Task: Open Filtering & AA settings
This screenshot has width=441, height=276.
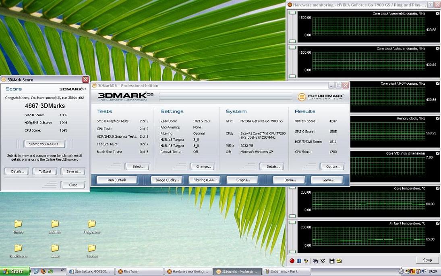Action: coord(205,180)
